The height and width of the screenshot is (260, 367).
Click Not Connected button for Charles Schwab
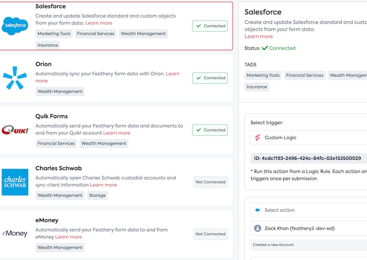tap(210, 182)
